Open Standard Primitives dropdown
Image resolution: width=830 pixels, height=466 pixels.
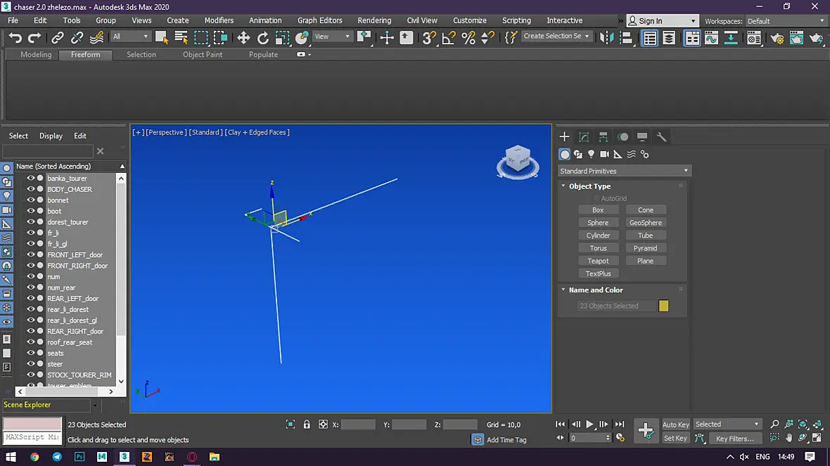(x=625, y=171)
